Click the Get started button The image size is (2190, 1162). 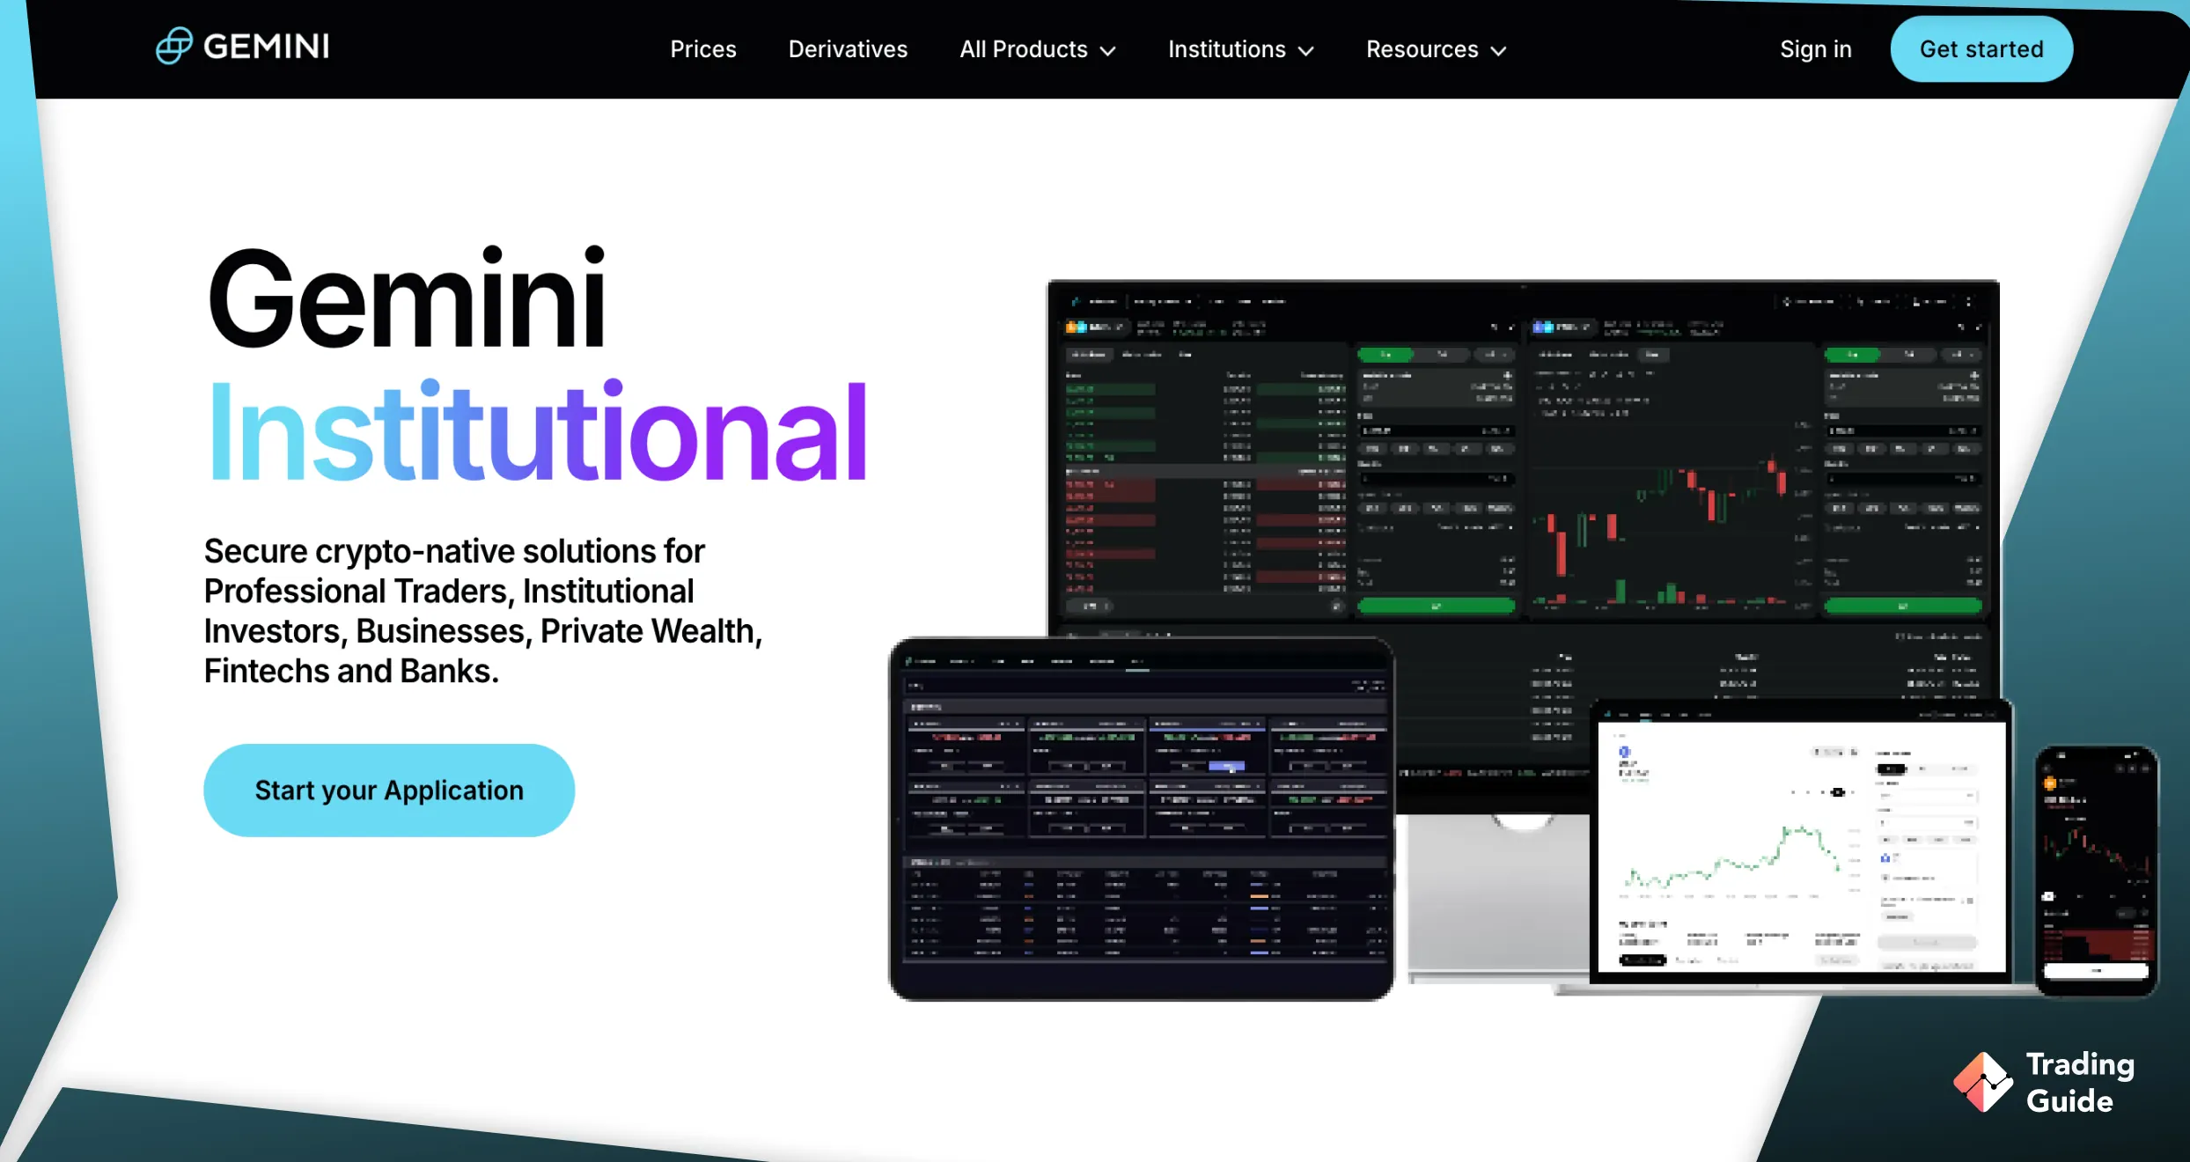pyautogui.click(x=1980, y=49)
